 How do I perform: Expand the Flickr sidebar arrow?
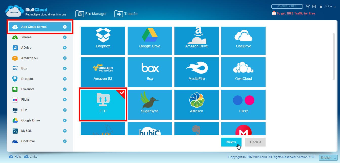(65, 100)
